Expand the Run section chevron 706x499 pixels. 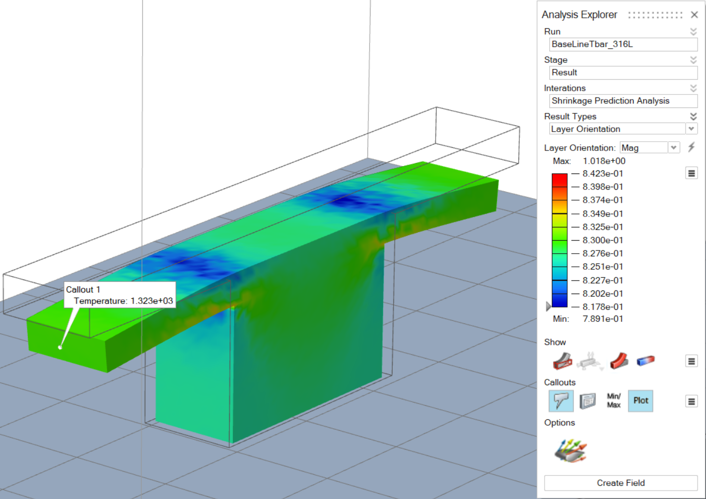(x=693, y=31)
